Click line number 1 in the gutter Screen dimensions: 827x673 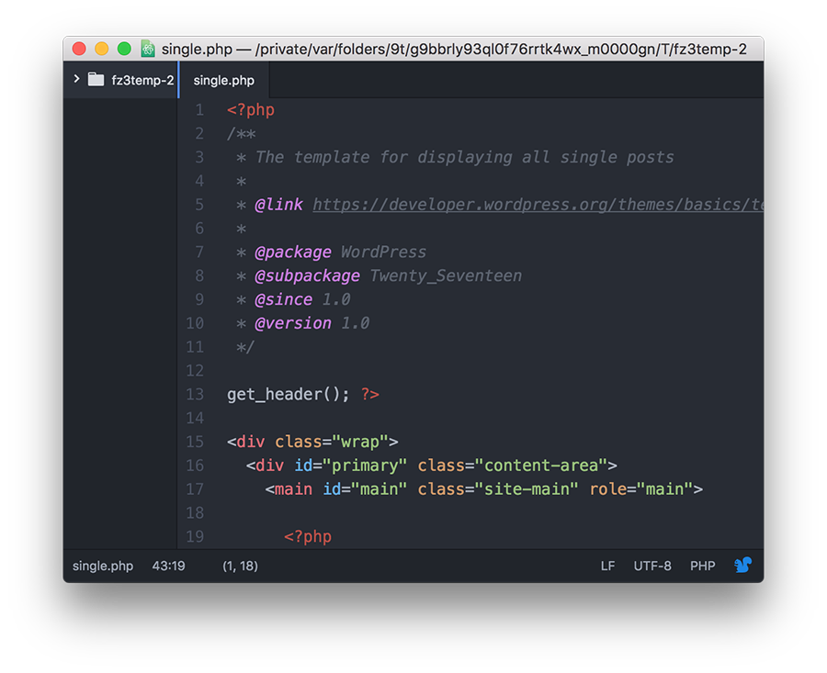point(199,109)
